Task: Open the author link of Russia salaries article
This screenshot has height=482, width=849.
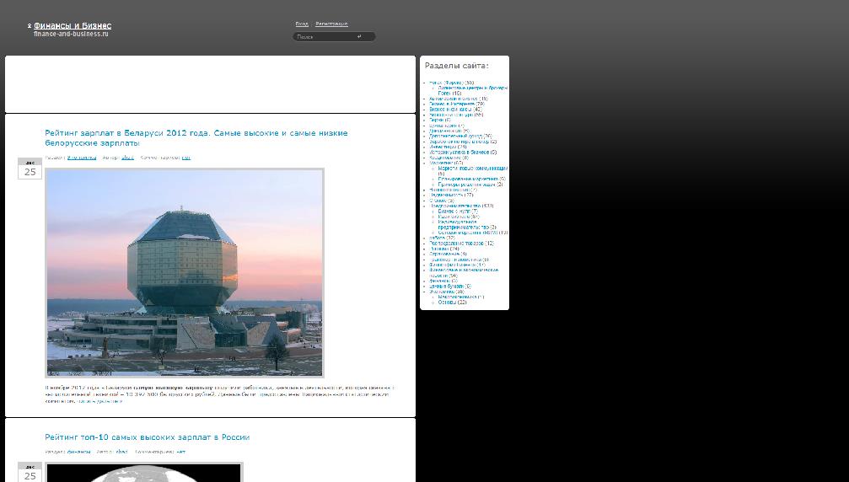Action: (x=121, y=452)
